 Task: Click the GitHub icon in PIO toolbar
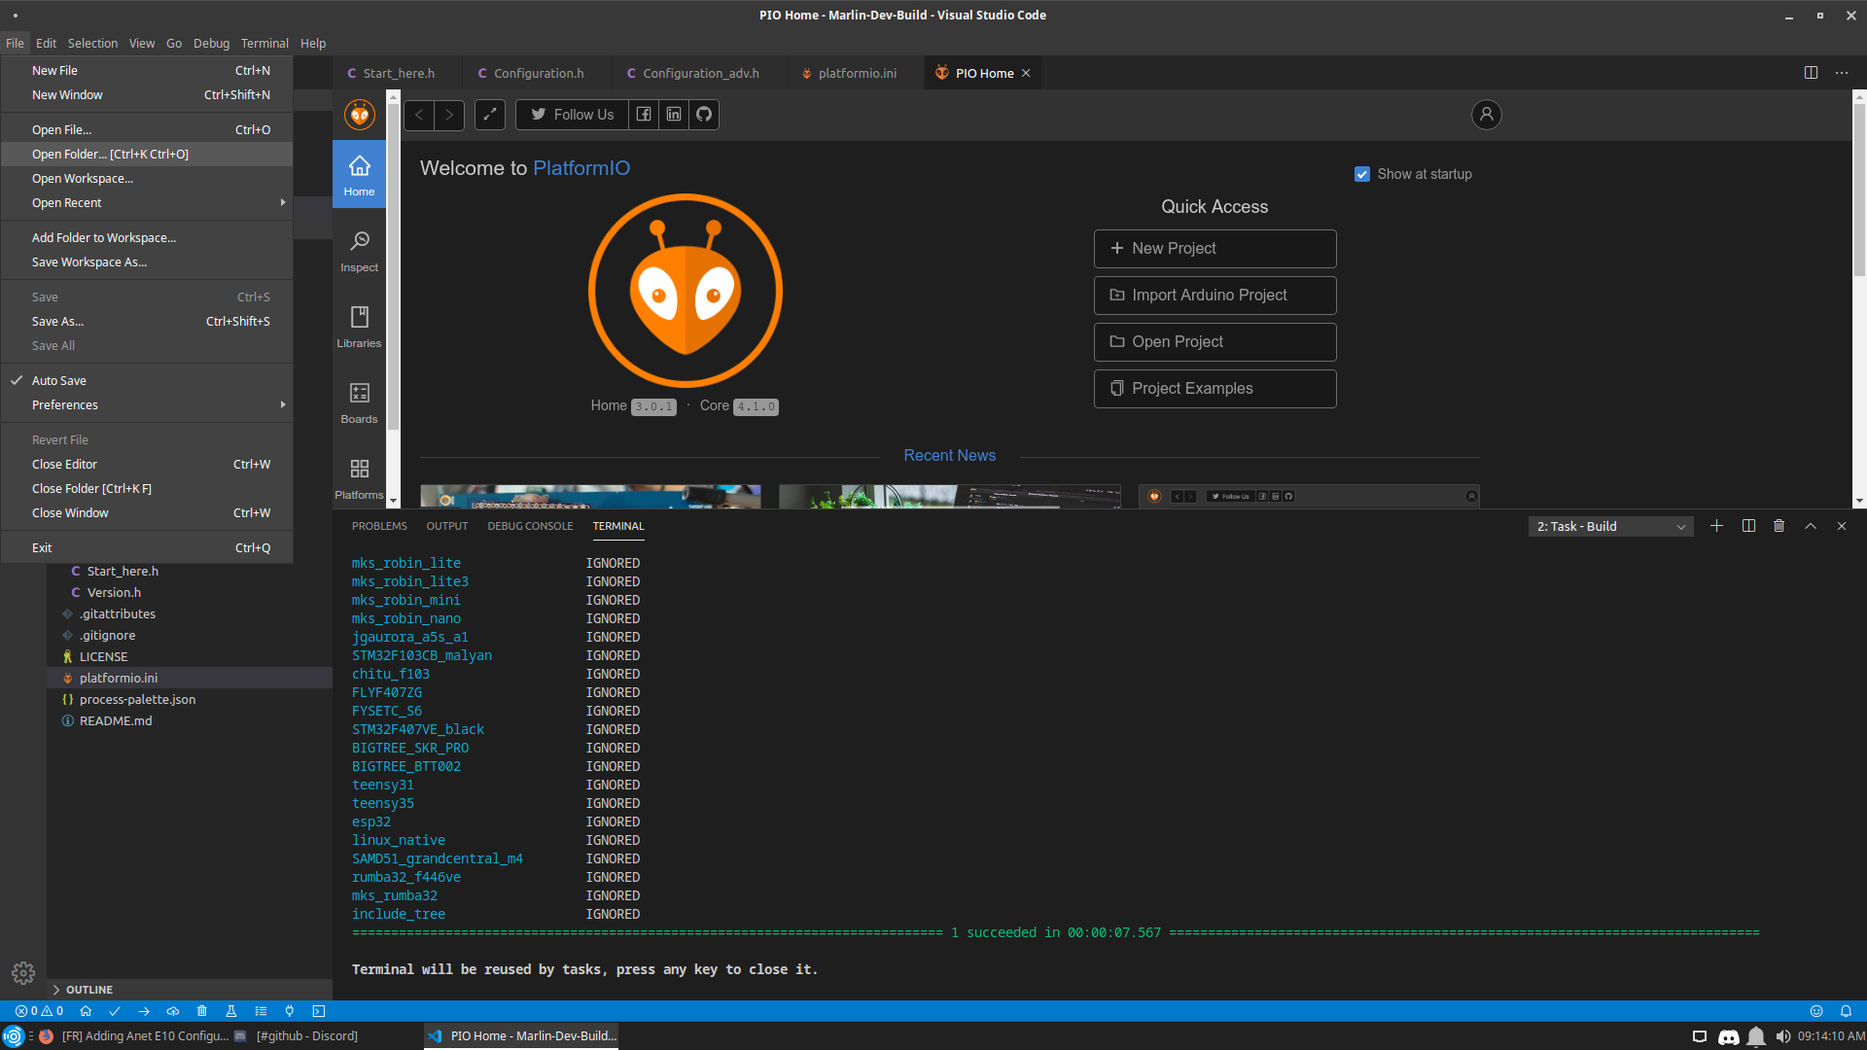[x=704, y=115]
